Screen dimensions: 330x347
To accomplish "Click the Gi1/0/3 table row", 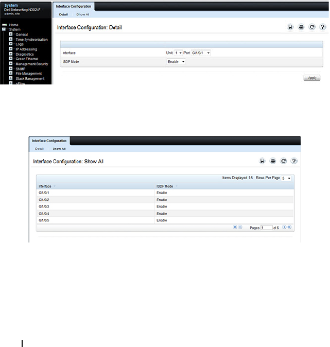I will (x=165, y=206).
